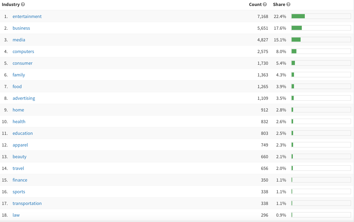Sort by the Count column header
The height and width of the screenshot is (222, 354).
coord(255,4)
